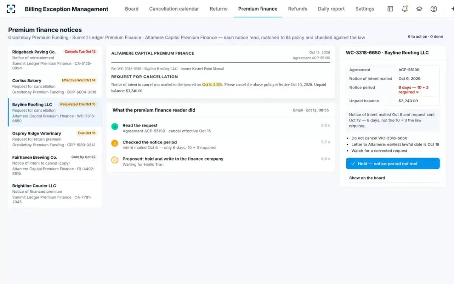Click the Due Oct 18 badge

pyautogui.click(x=87, y=133)
